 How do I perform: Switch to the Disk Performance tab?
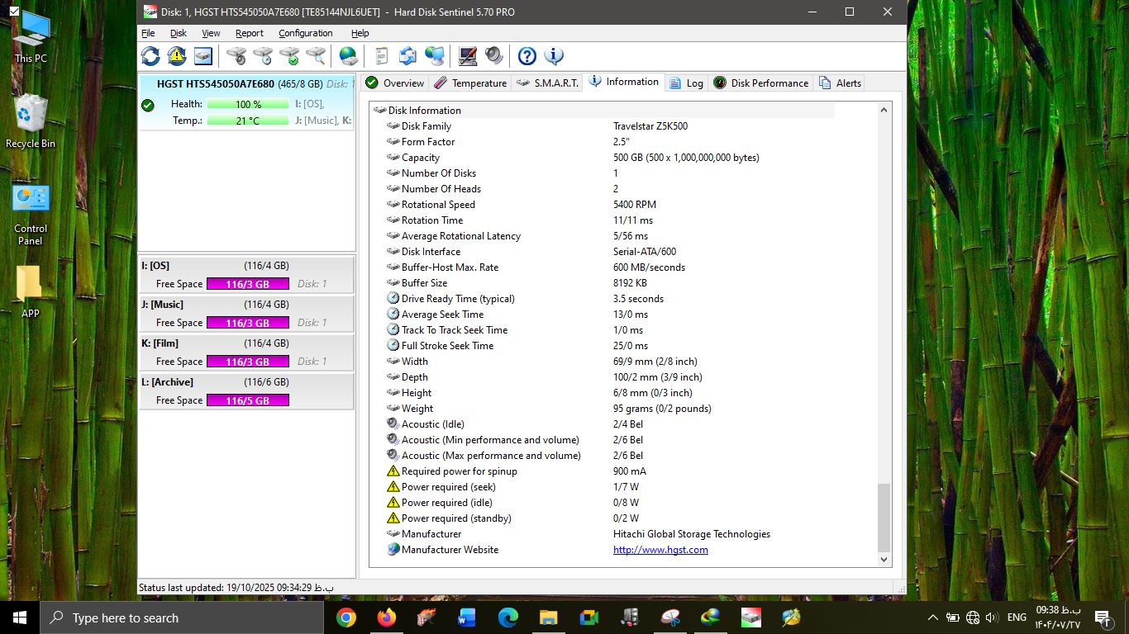(760, 83)
